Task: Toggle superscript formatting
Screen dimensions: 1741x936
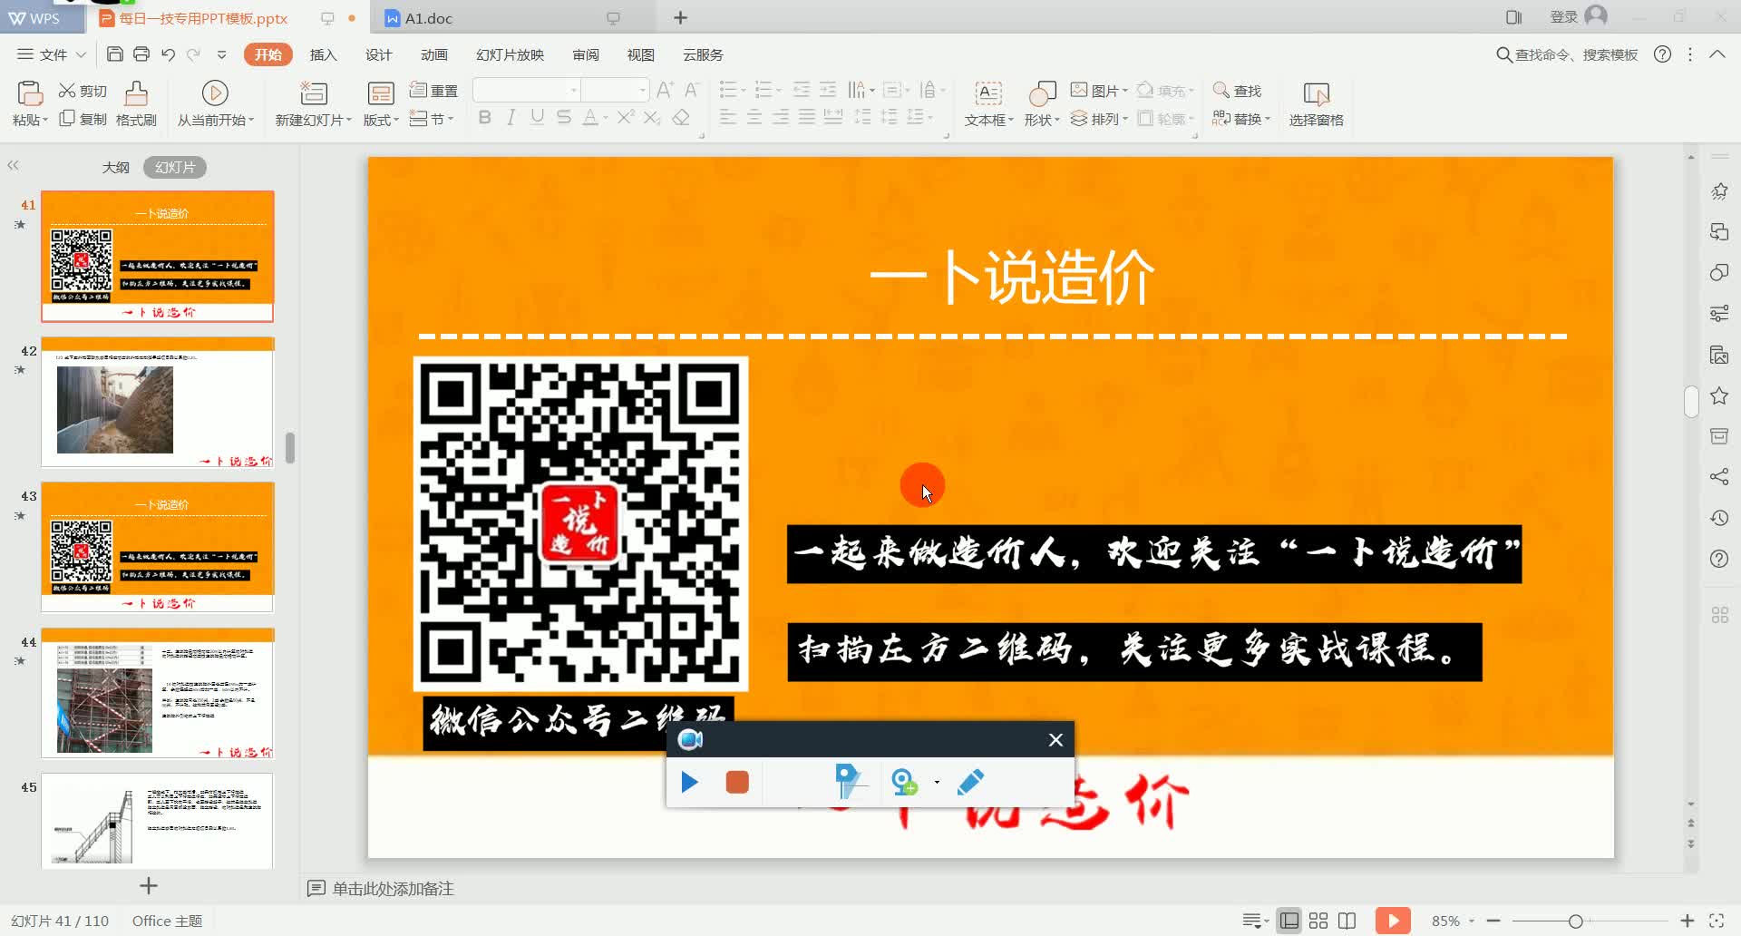Action: pos(626,117)
